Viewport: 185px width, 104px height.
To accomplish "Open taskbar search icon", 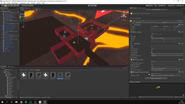I will [x=7, y=102].
